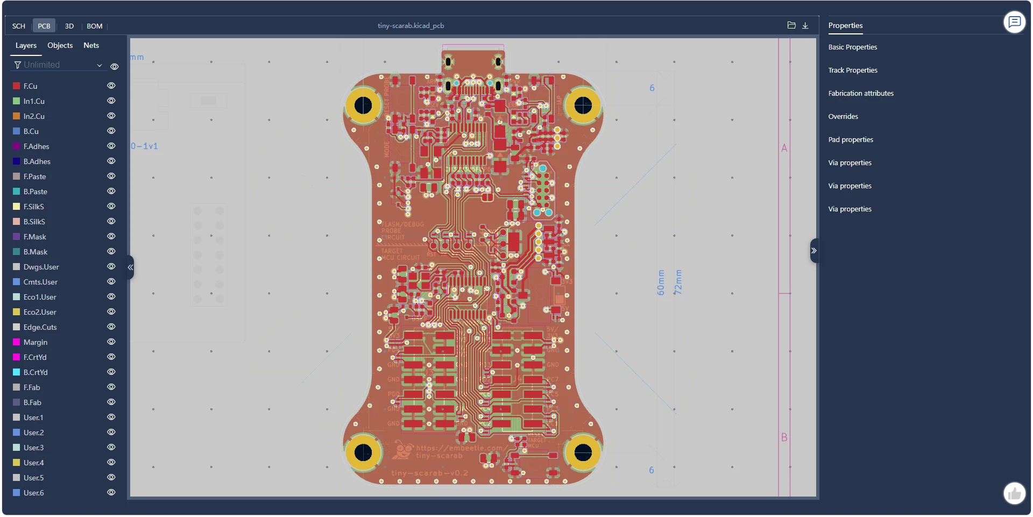Open the Unlimited filter dropdown
The width and height of the screenshot is (1033, 517).
99,65
